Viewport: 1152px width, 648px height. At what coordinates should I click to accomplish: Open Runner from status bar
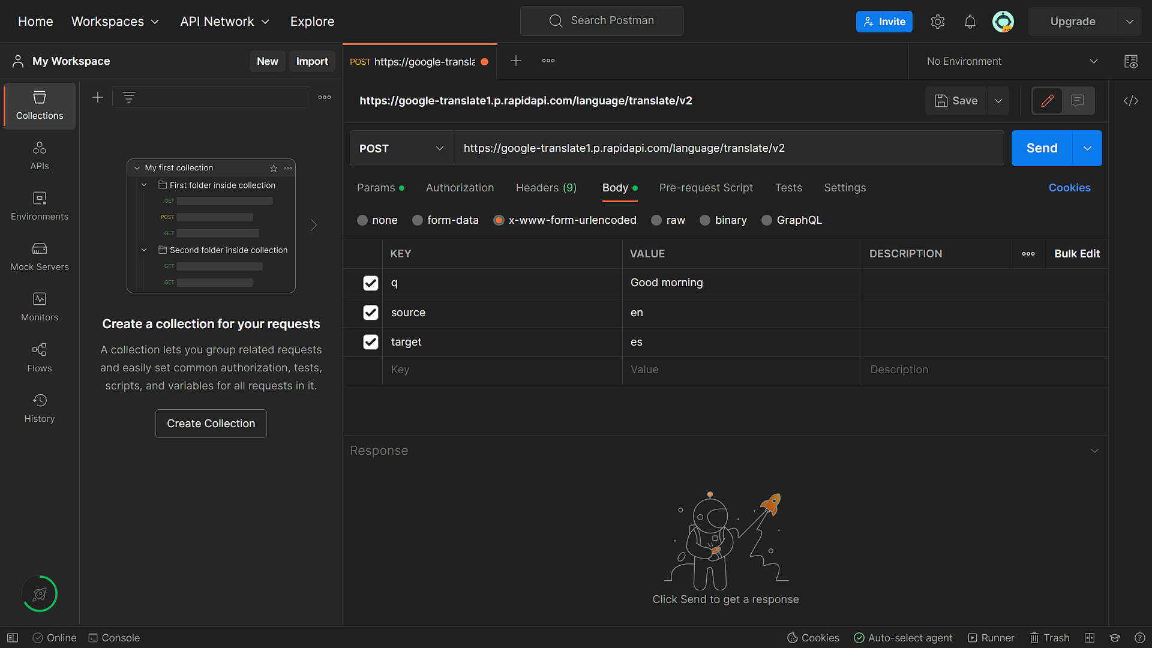pyautogui.click(x=991, y=638)
